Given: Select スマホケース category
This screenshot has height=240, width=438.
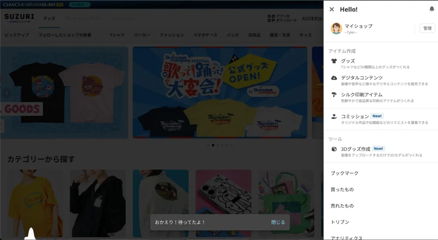Looking at the screenshot, I should coord(205,35).
